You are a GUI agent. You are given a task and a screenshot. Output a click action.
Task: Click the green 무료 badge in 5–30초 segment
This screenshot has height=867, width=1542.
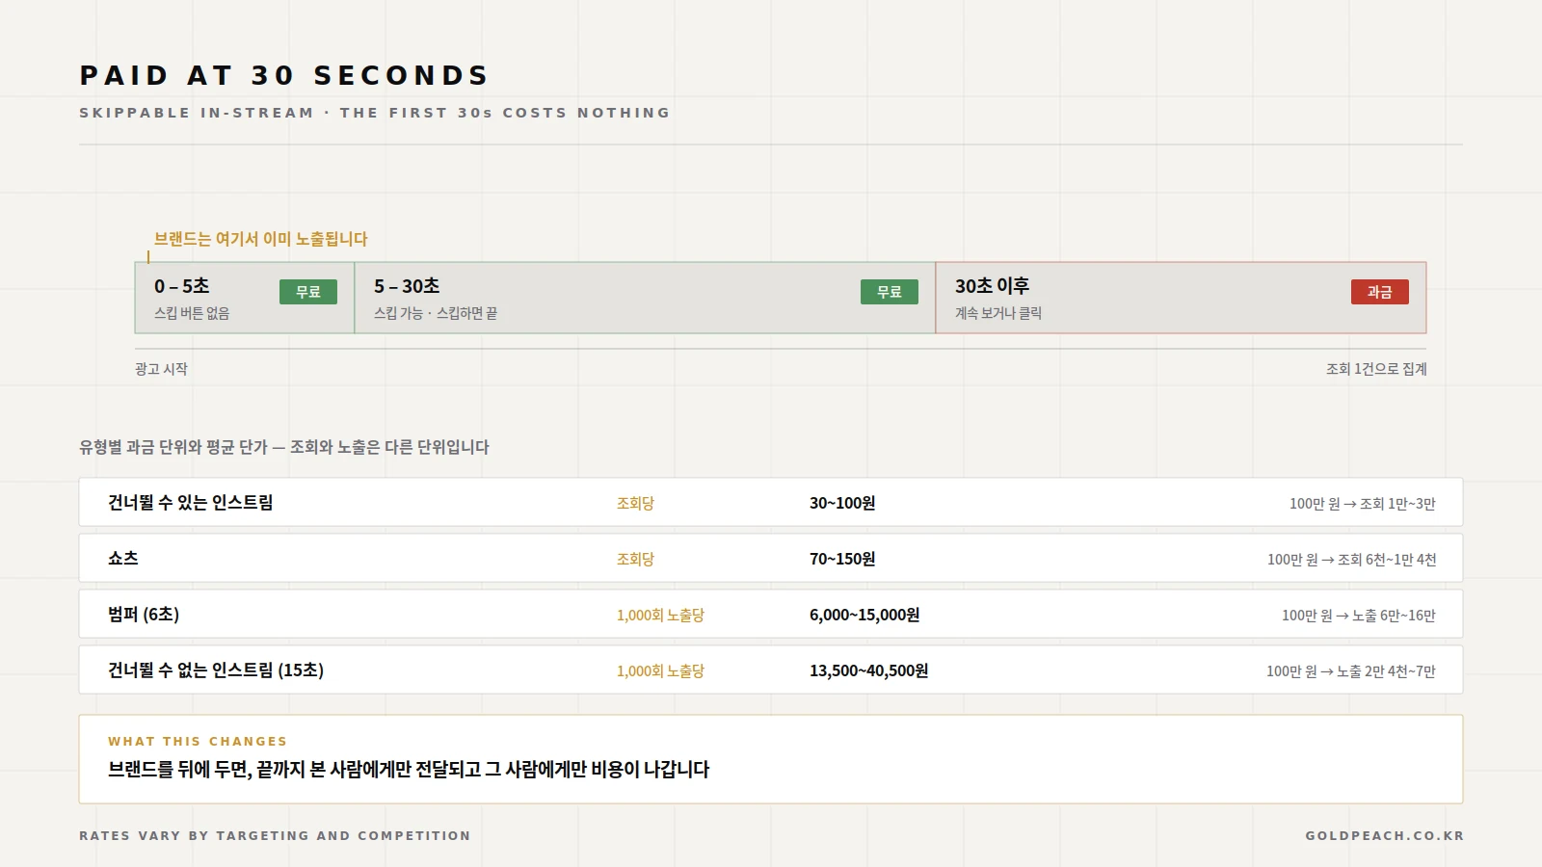point(890,292)
